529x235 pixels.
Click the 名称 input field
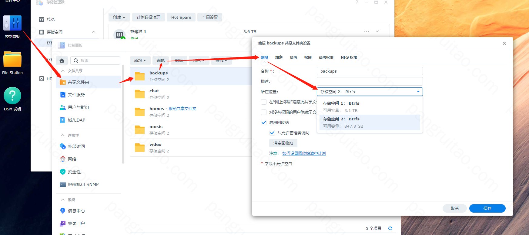click(370, 71)
